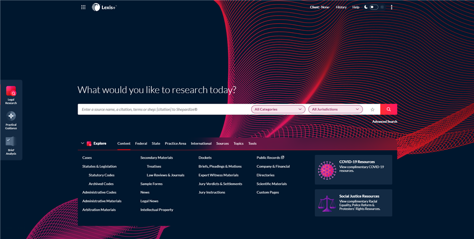
Task: Open Dockets
Action: 205,158
